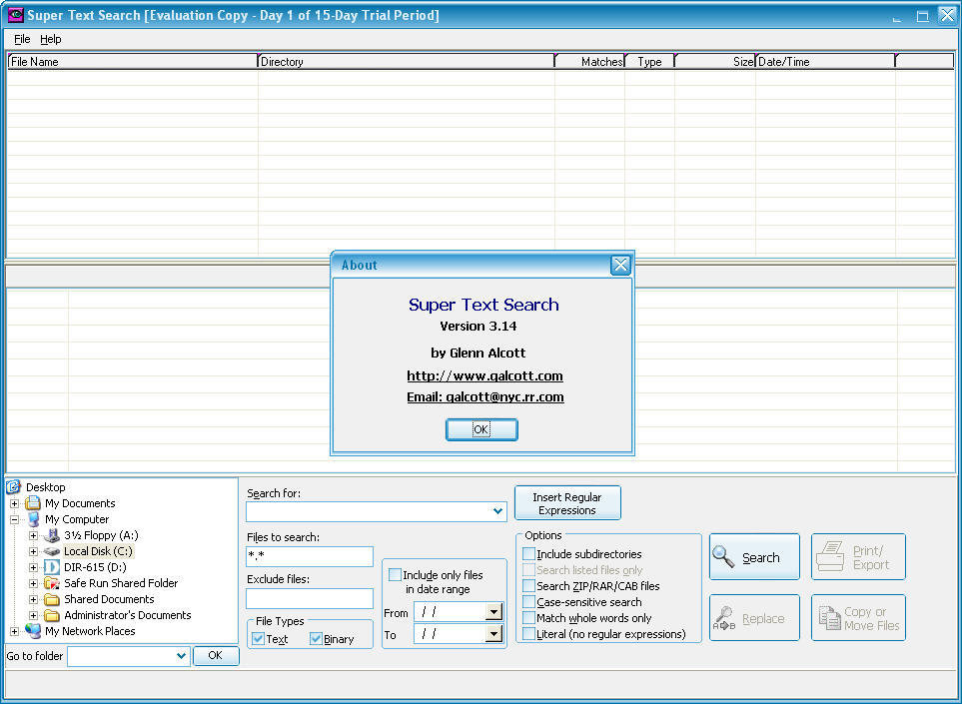Click the Administrator's Documents folder icon

(x=52, y=614)
